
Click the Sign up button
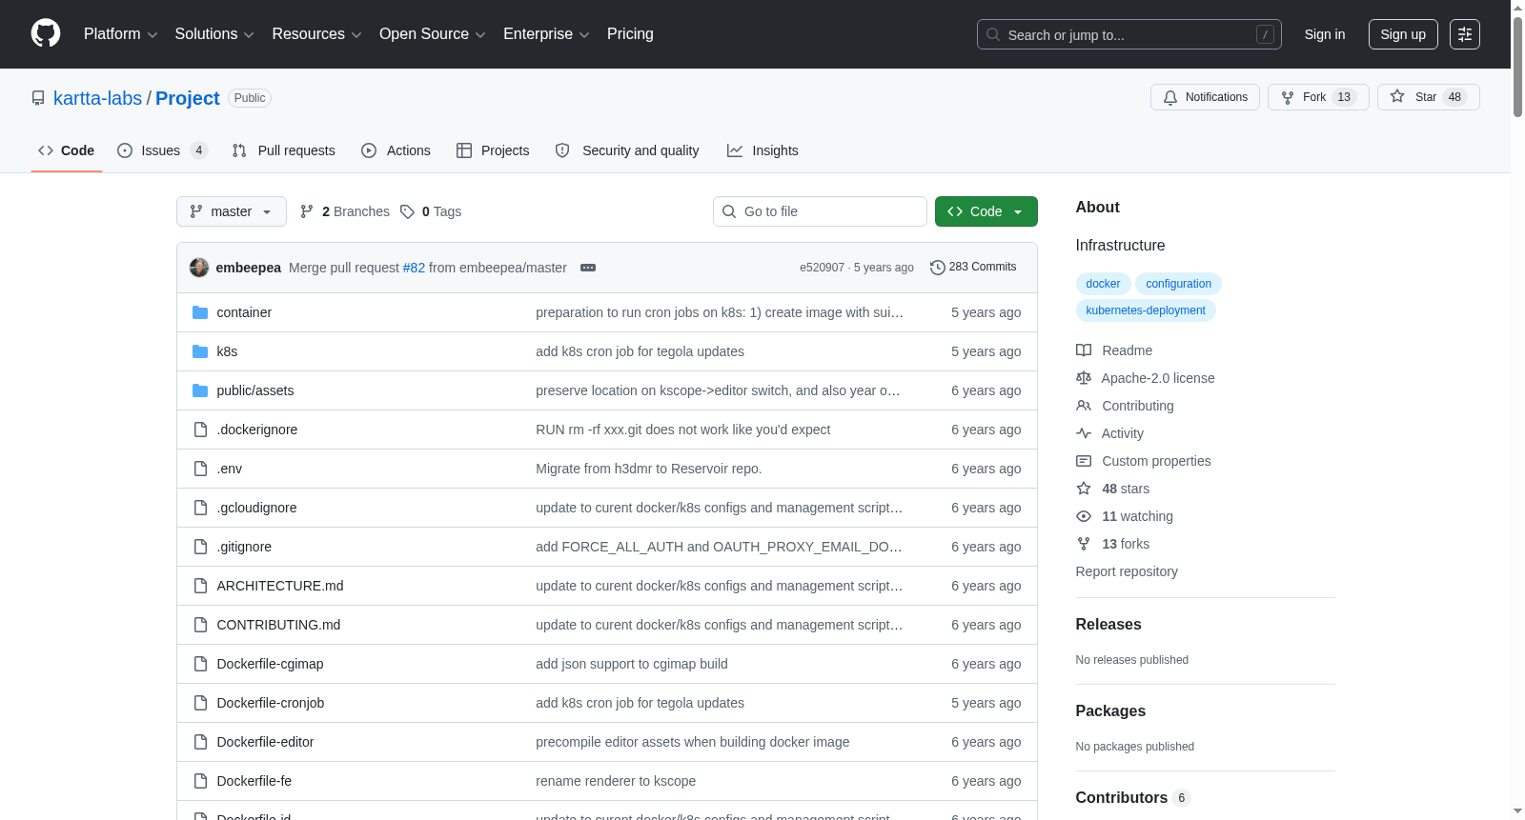(x=1403, y=34)
